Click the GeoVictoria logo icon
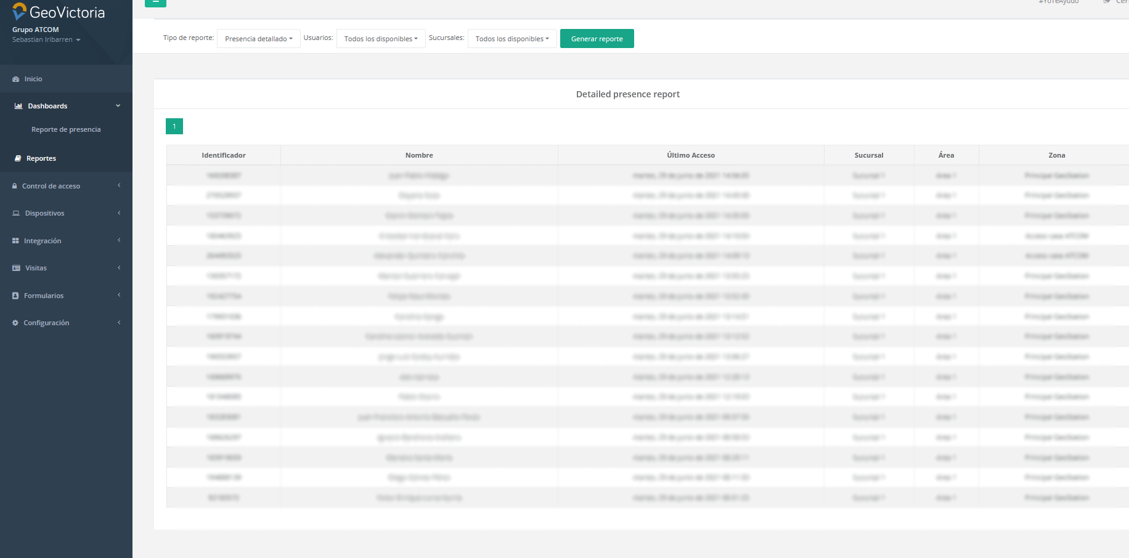 tap(19, 11)
